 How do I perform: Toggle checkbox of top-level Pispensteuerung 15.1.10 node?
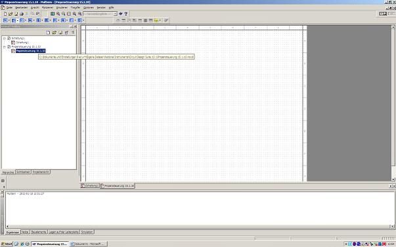pyautogui.click(x=9, y=47)
